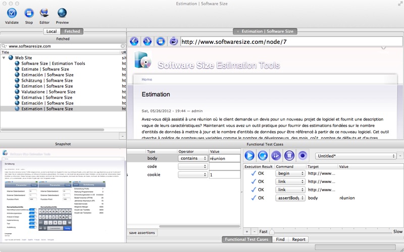This screenshot has height=252, width=404.
Task: Open the assertBody command dropdown
Action: pos(290,198)
